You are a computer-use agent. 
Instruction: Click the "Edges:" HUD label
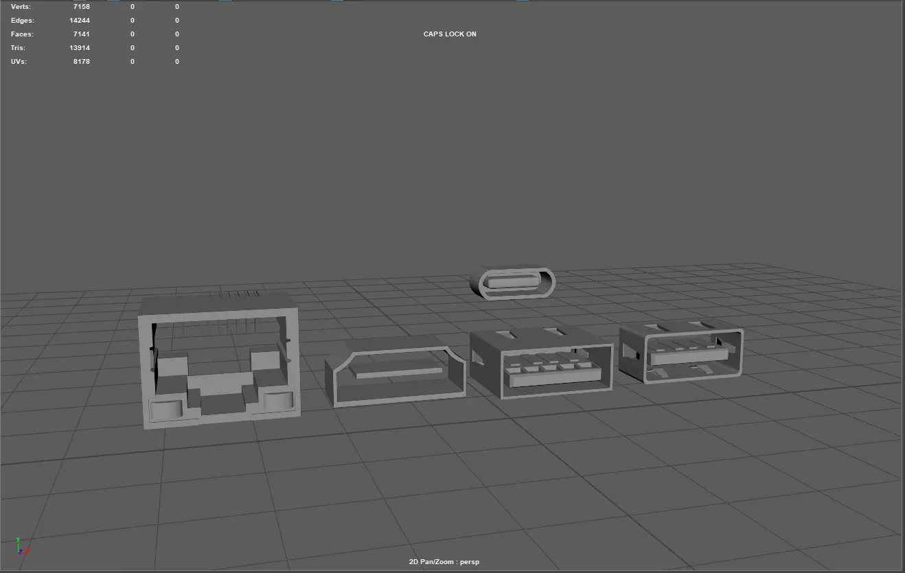coord(22,21)
